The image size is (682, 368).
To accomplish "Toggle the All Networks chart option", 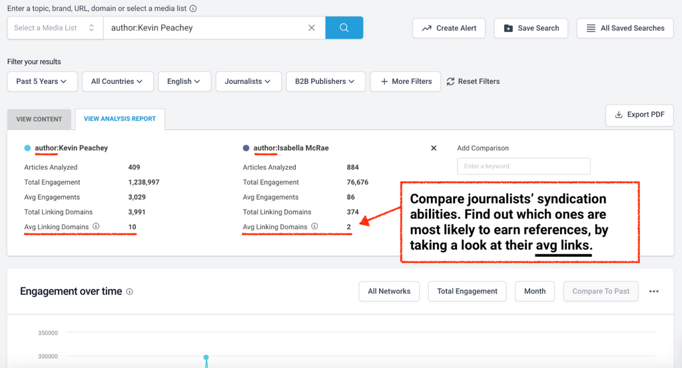I will pyautogui.click(x=389, y=291).
